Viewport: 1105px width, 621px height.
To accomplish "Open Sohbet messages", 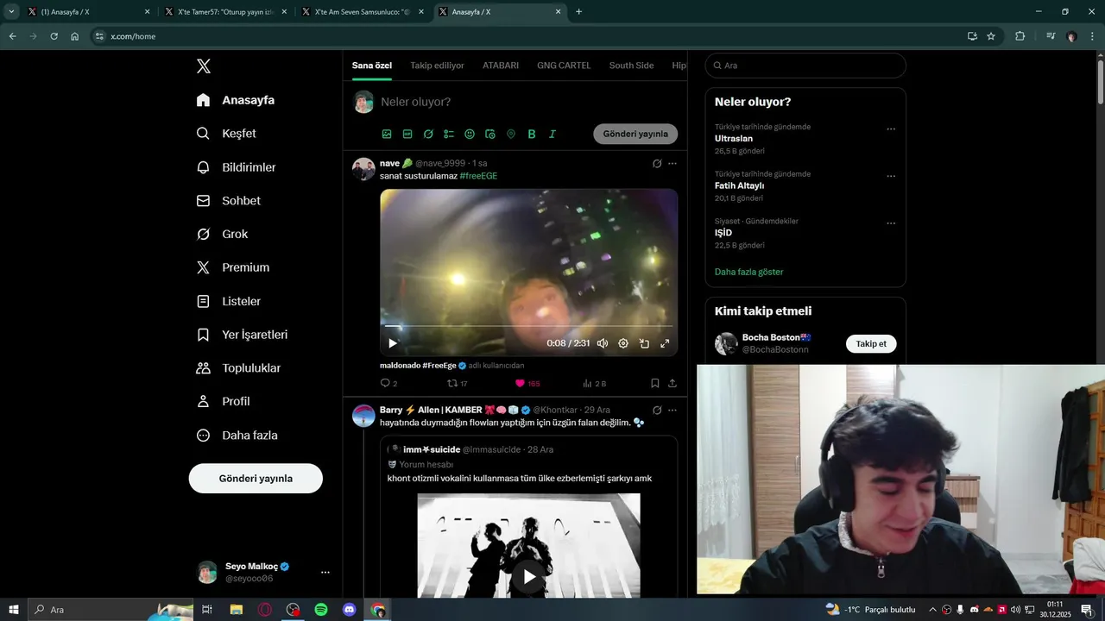I will point(228,200).
